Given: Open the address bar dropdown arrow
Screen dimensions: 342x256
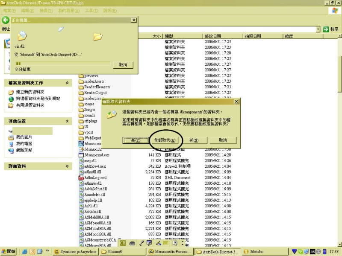Looking at the screenshot, I should (318, 29).
